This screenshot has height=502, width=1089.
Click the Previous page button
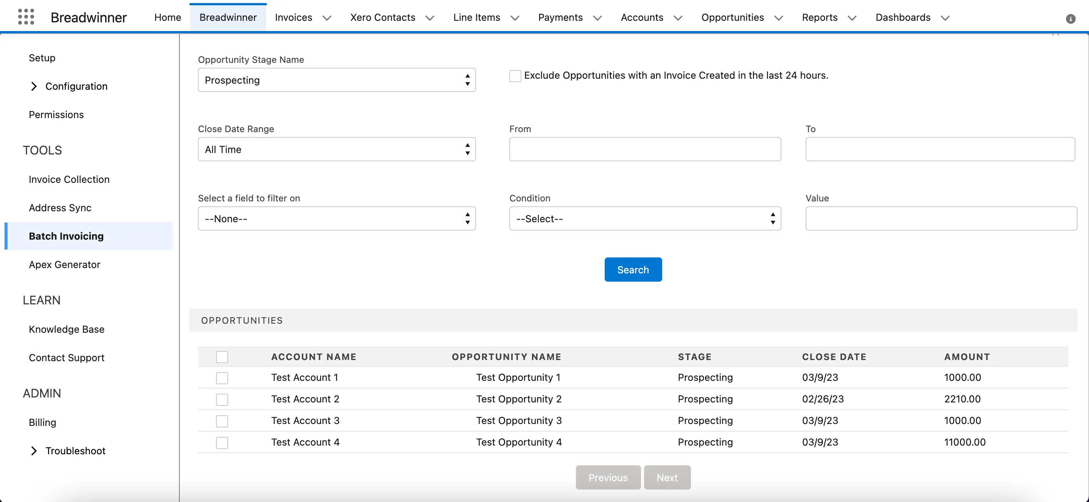pos(608,477)
